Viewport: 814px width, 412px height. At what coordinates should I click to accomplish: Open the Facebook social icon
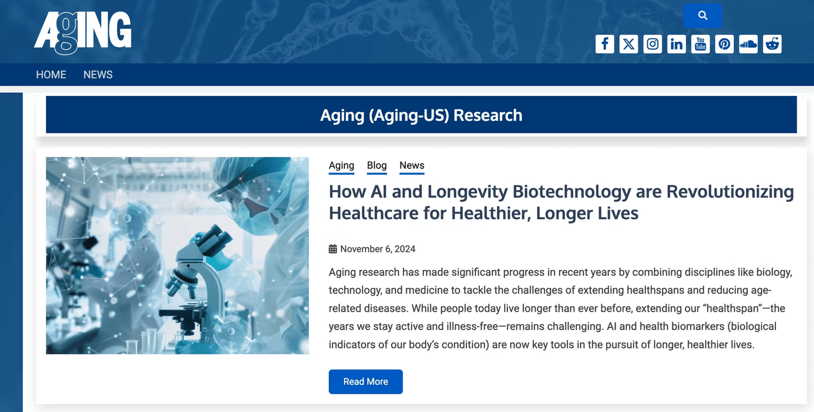pyautogui.click(x=605, y=44)
